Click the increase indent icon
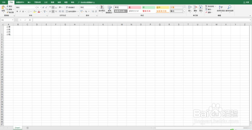This screenshot has height=130, width=252. [x=63, y=11]
